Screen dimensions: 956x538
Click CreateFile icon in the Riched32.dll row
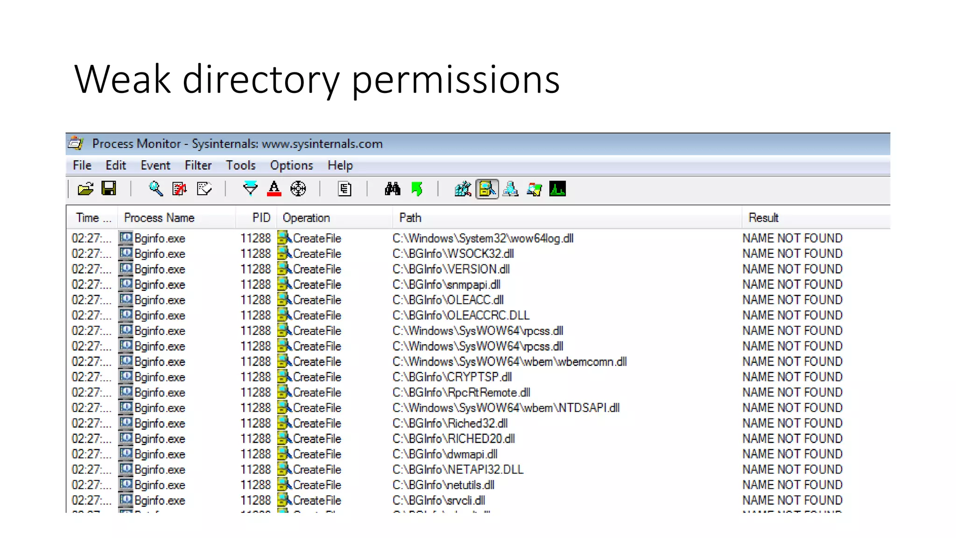pos(284,423)
